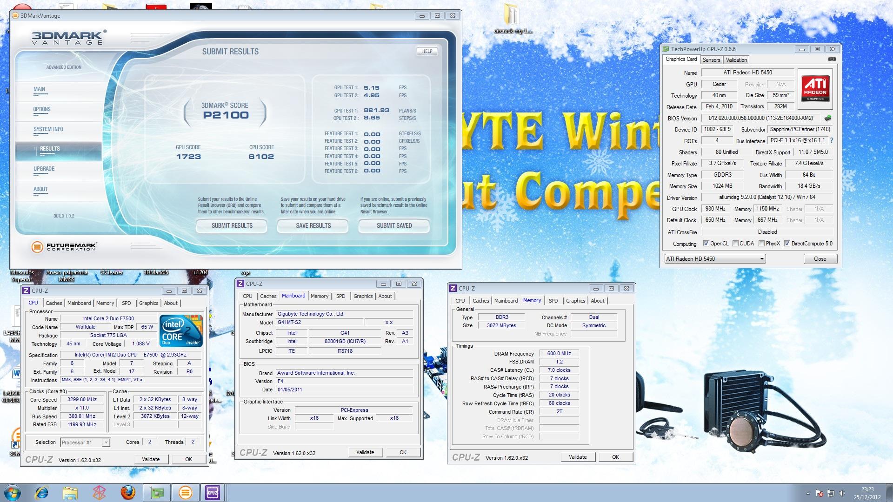Toggle the CUDA checkbox in GPU-Z
This screenshot has height=502, width=893.
pos(736,244)
